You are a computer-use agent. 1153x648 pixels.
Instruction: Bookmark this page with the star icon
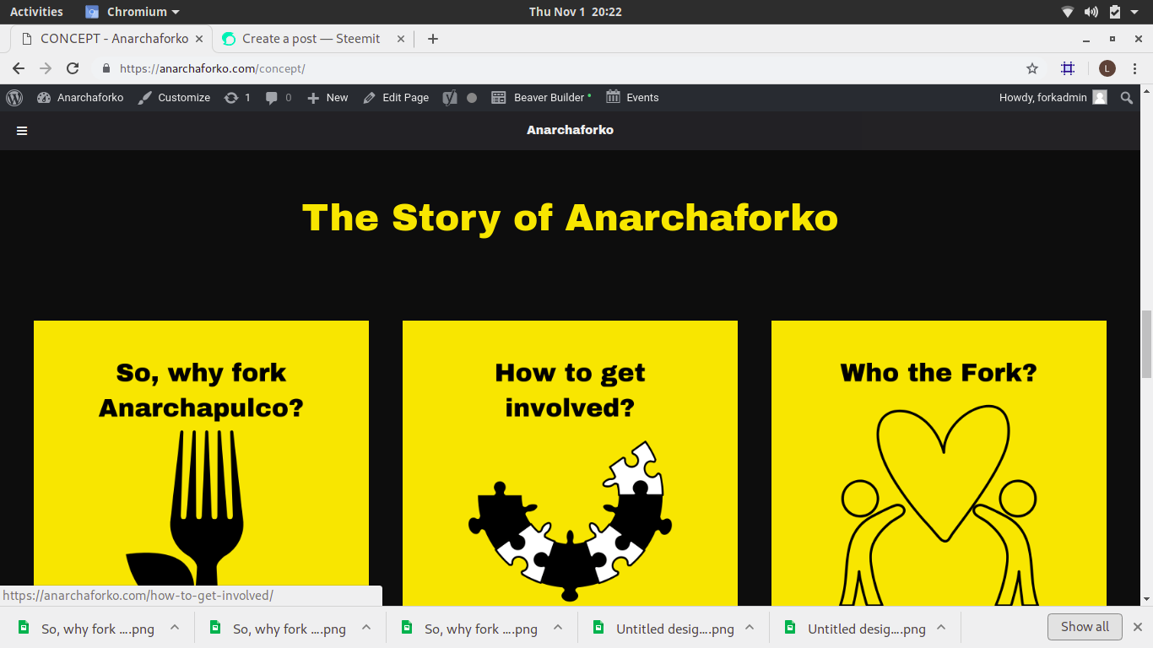1031,68
